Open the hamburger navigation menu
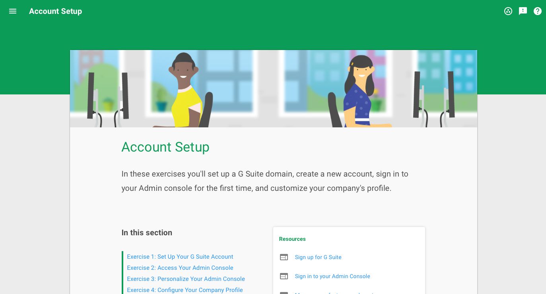 coord(13,11)
